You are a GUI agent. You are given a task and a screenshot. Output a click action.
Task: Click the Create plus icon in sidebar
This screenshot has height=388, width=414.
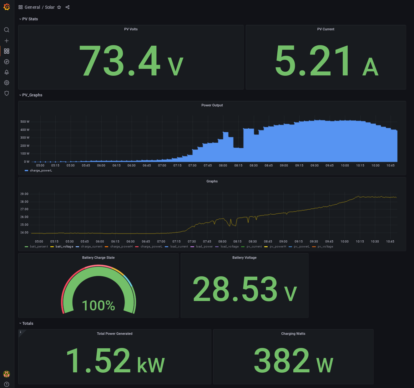click(x=7, y=41)
